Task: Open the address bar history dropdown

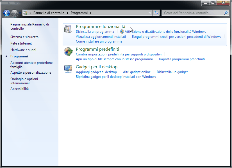Action: click(x=150, y=13)
